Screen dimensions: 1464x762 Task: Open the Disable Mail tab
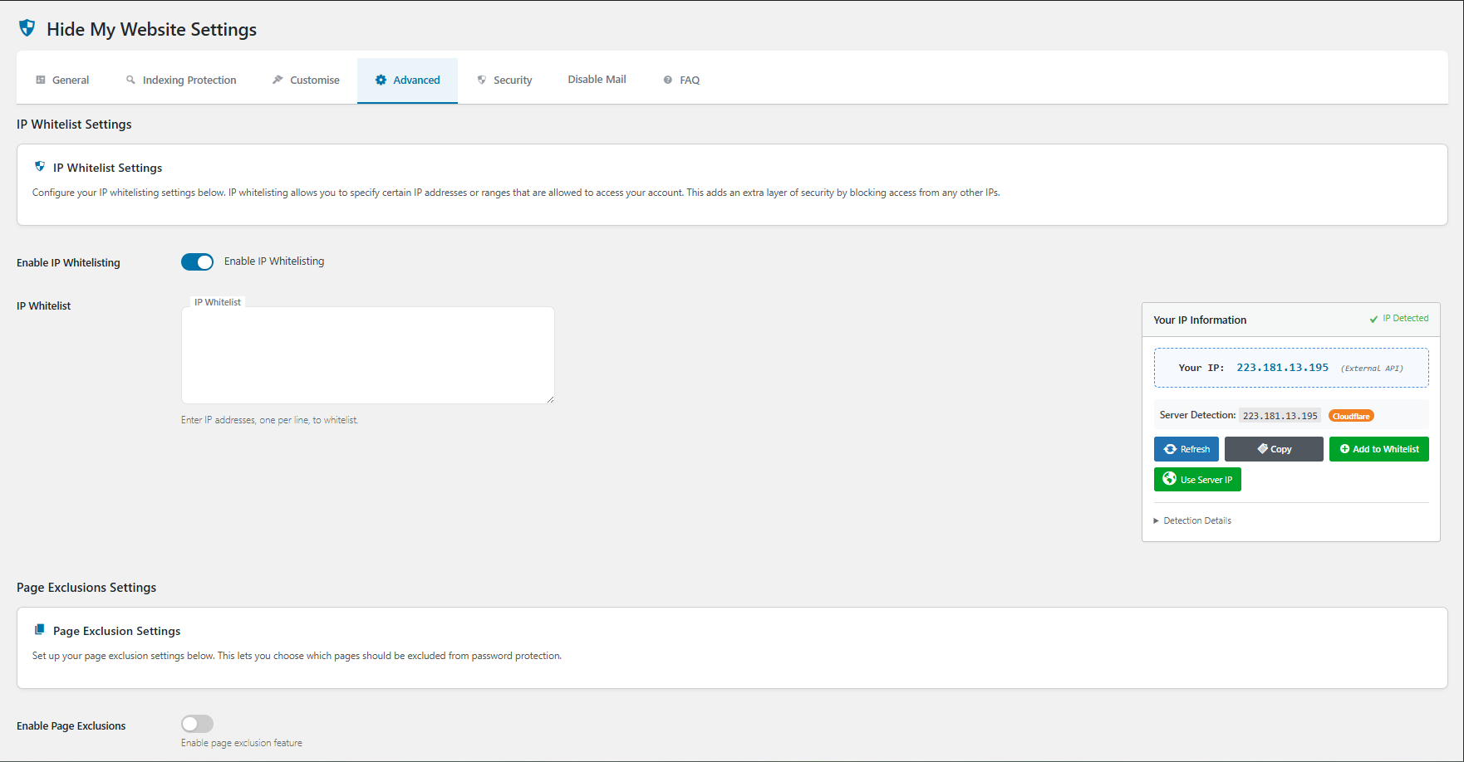click(597, 80)
